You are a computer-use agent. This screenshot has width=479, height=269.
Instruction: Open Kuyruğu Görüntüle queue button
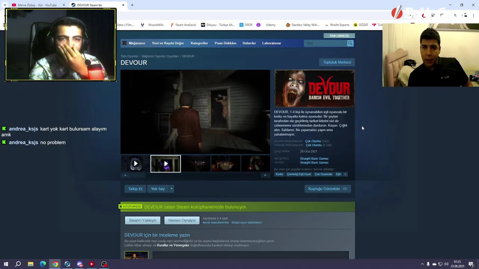(x=328, y=189)
